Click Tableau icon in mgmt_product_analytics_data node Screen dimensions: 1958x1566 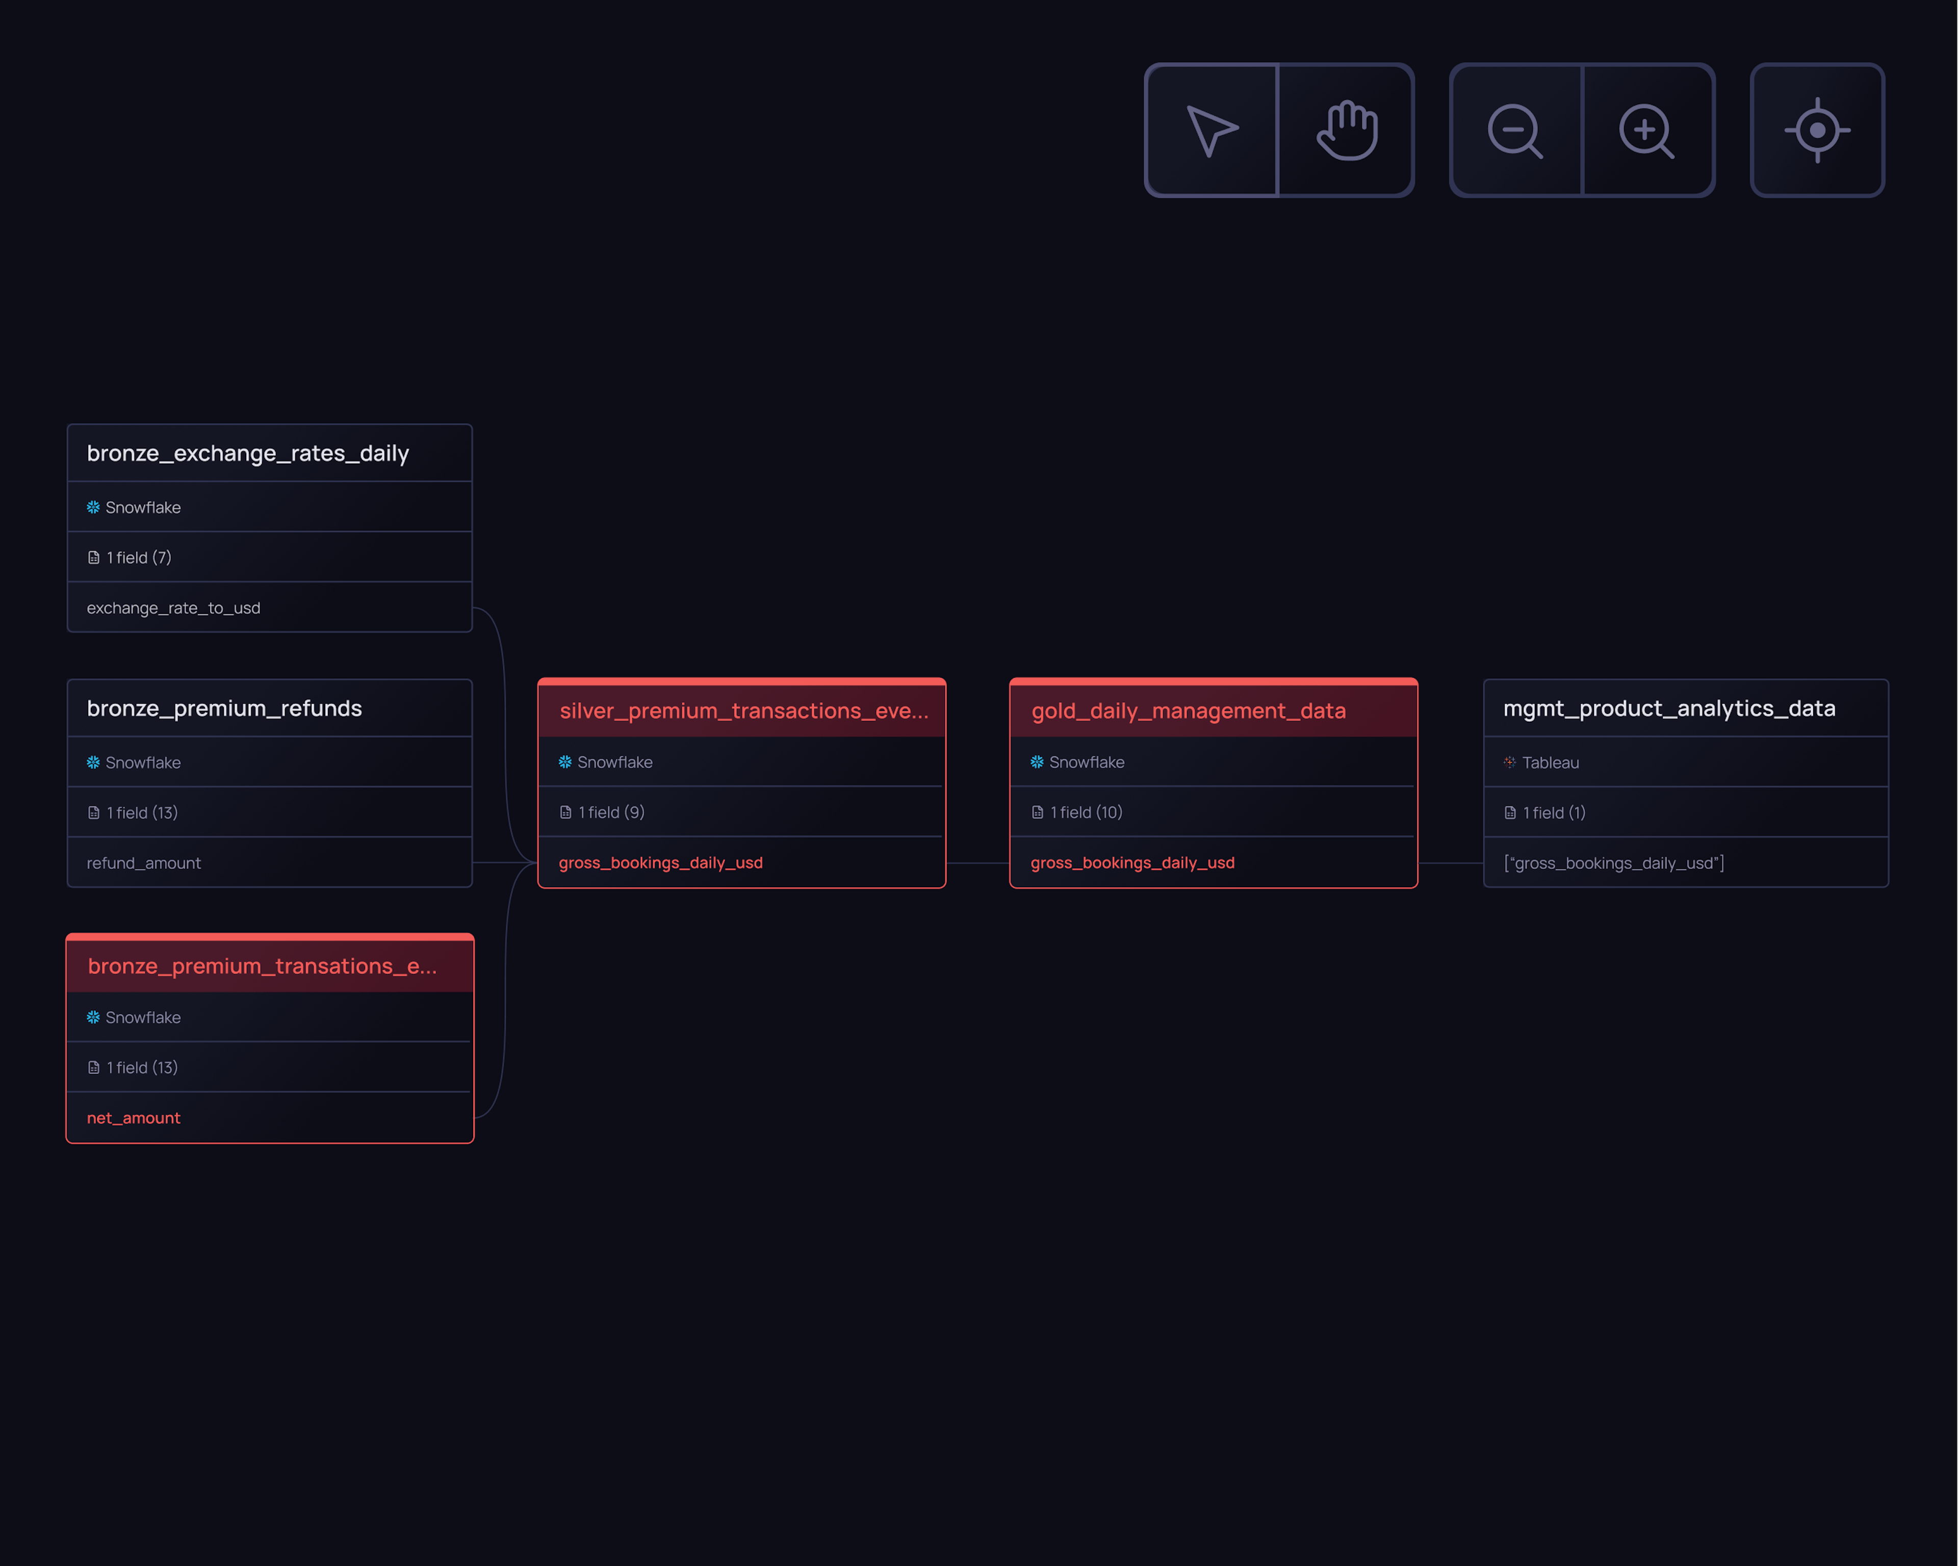[1509, 762]
